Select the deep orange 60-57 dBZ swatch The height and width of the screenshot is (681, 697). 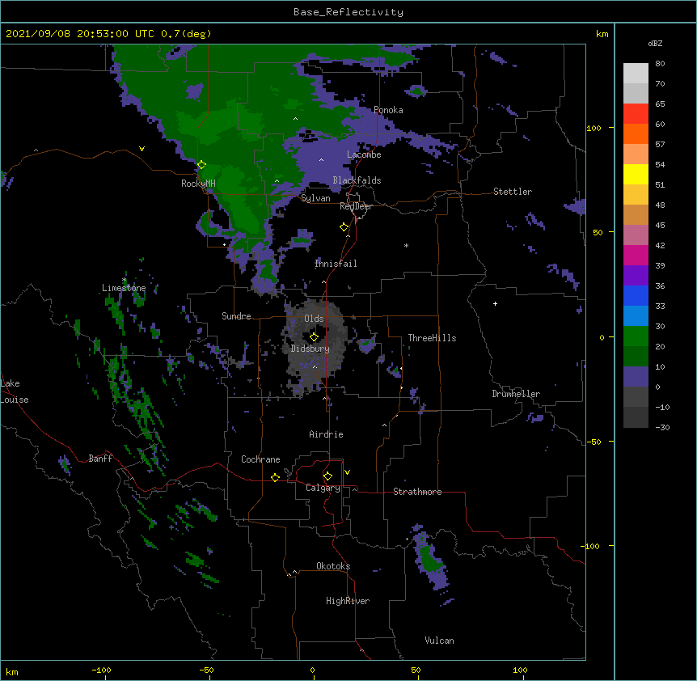(x=636, y=133)
